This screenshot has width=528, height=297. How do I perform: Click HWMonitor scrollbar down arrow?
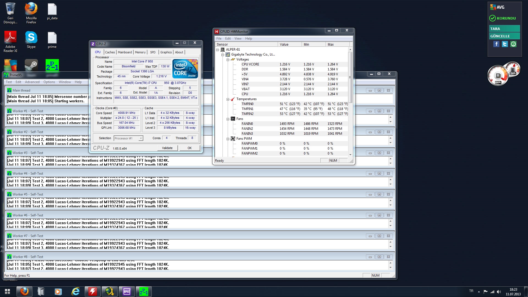point(350,155)
